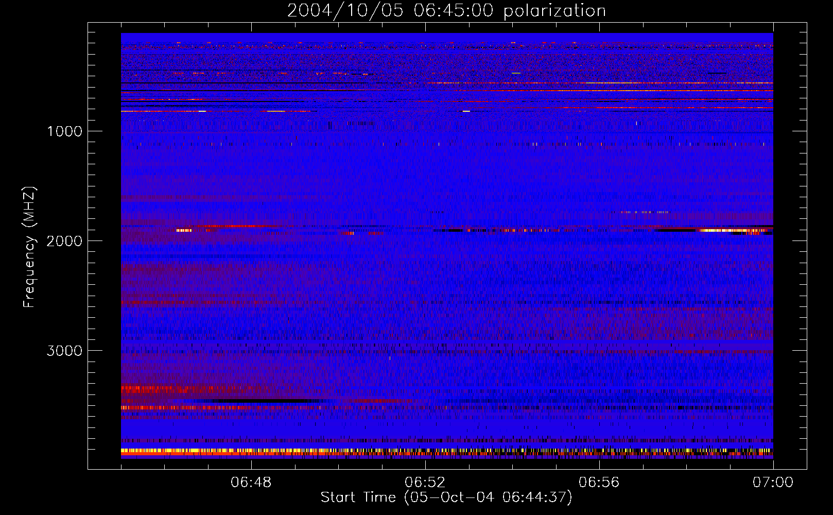Screen dimensions: 833x515
Task: Select the "Frequency (MHZ)" y-axis label
Action: coord(29,248)
